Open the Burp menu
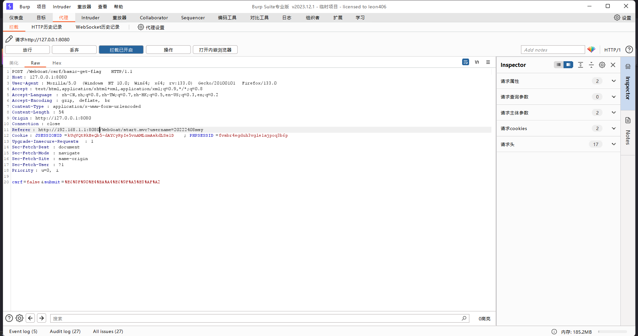Image resolution: width=638 pixels, height=336 pixels. tap(25, 7)
